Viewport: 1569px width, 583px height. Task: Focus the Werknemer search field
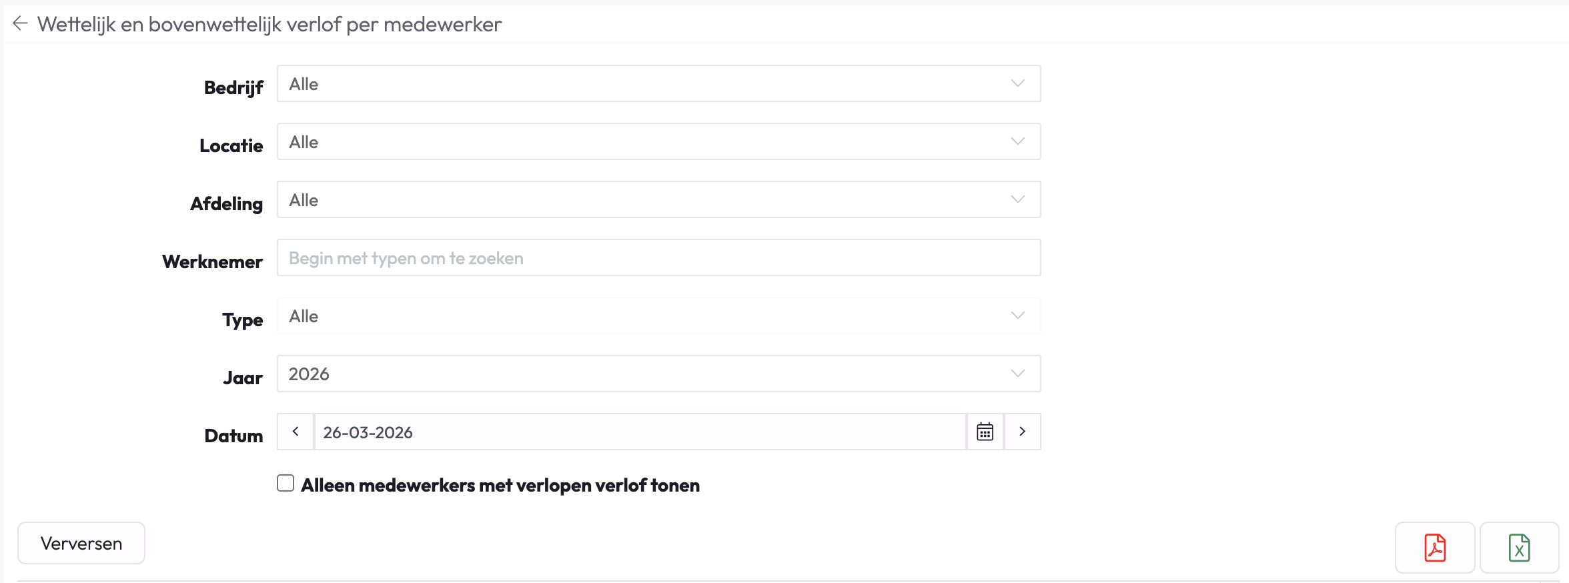pyautogui.click(x=658, y=257)
